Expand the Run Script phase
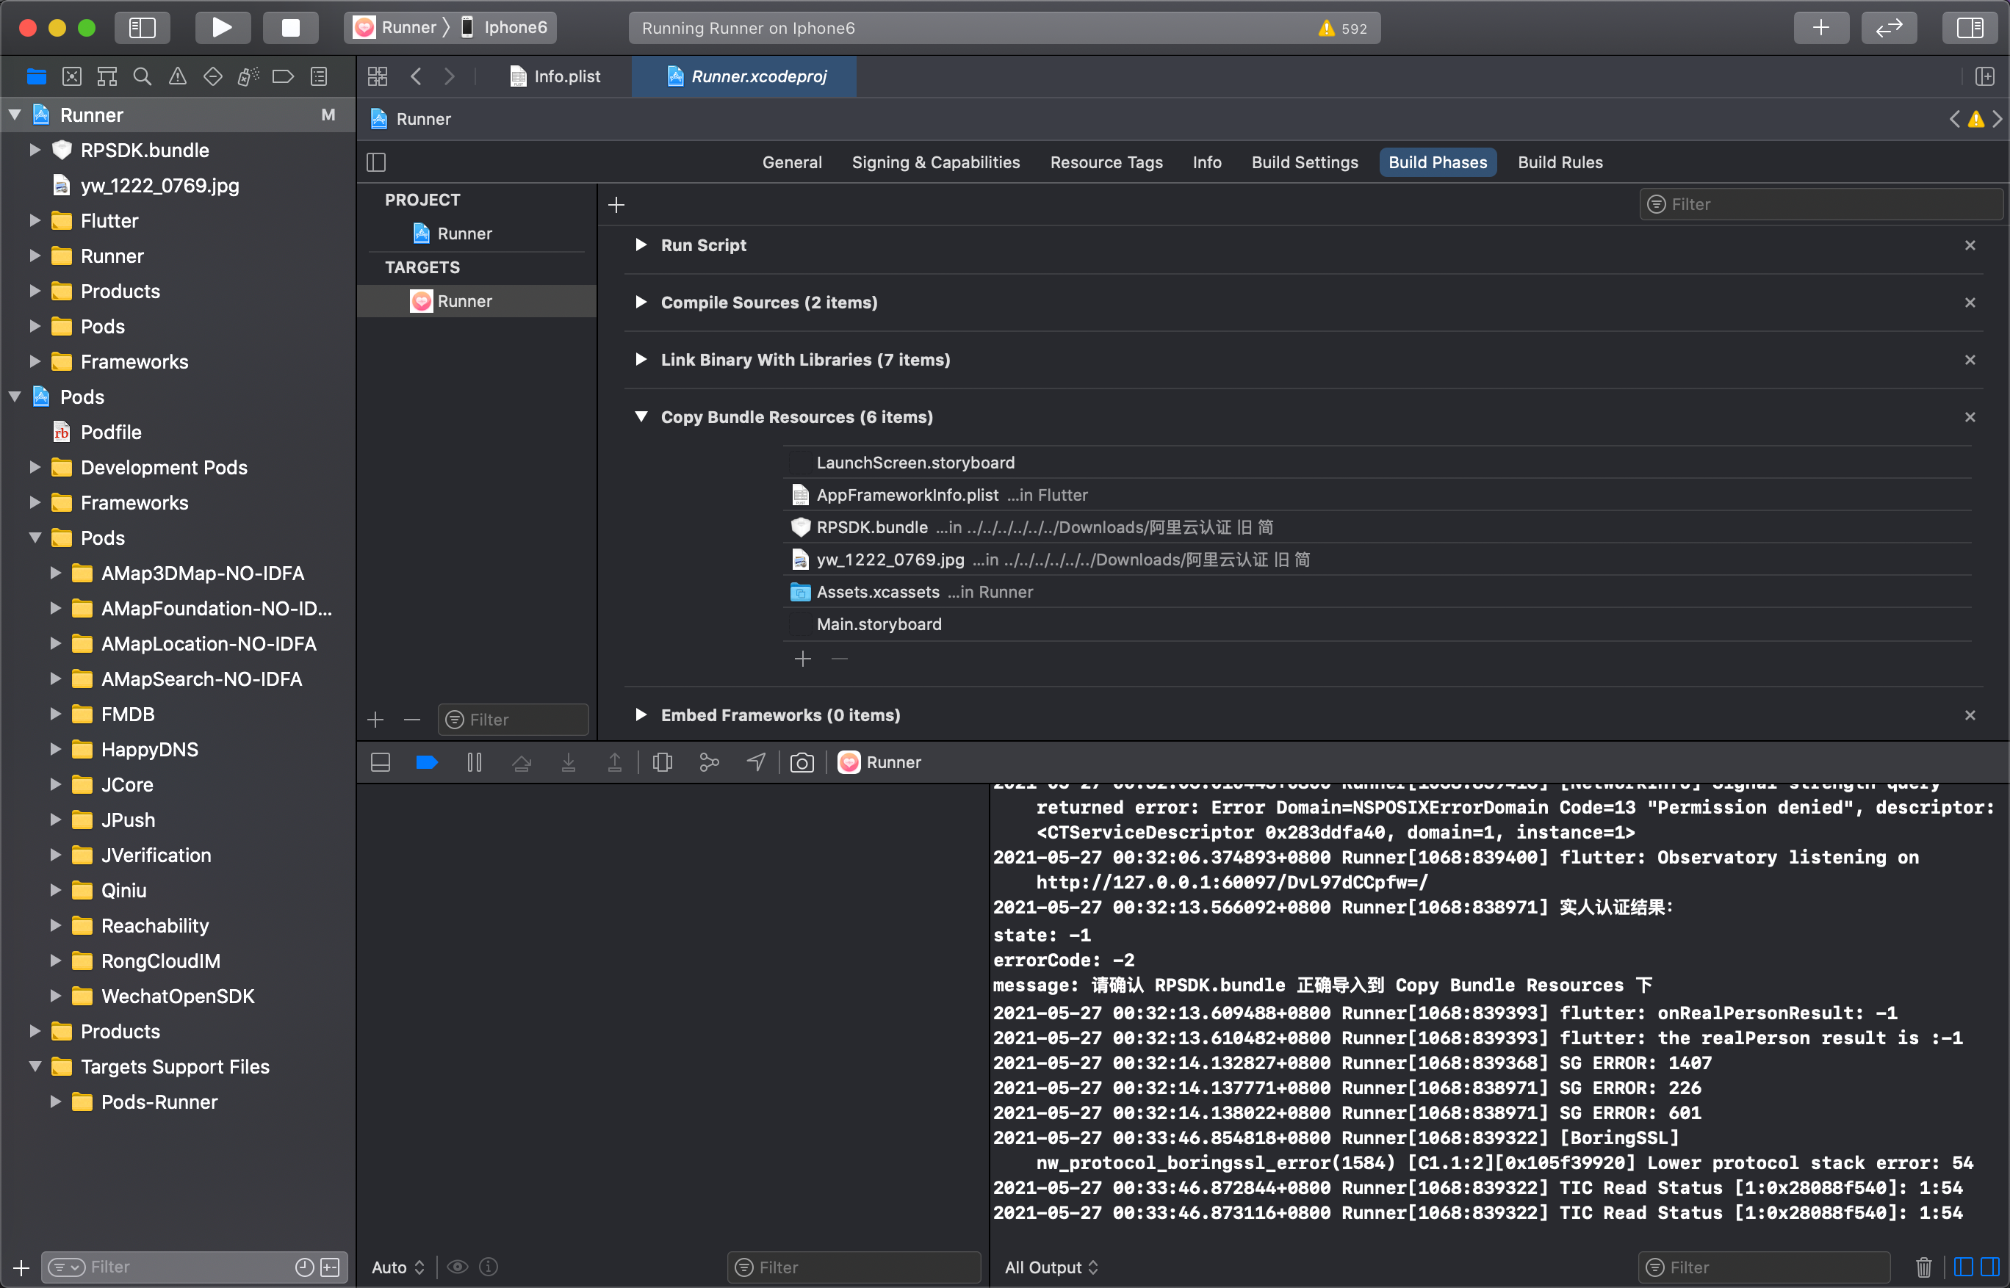 641,245
